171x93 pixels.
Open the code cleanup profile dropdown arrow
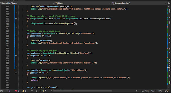46,91
